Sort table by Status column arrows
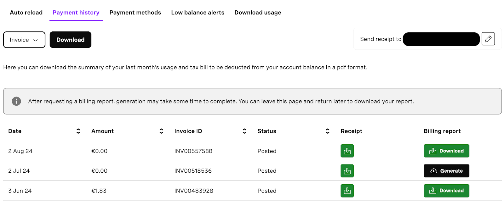 [x=328, y=131]
